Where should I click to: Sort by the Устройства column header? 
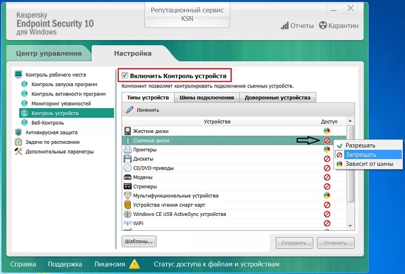(x=217, y=122)
